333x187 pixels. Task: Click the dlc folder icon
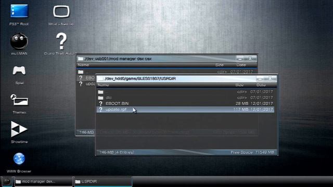click(x=100, y=98)
